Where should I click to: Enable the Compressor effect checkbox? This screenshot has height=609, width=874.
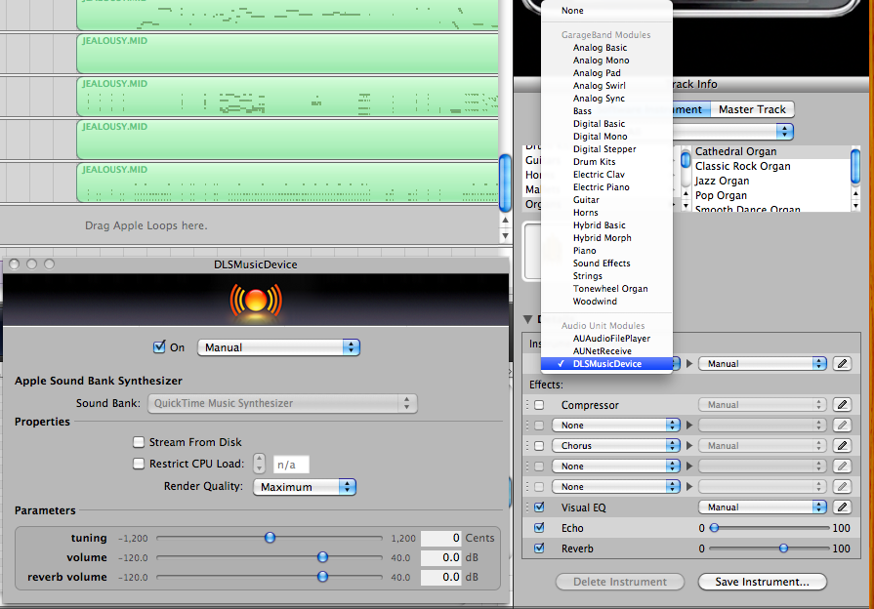pos(539,405)
